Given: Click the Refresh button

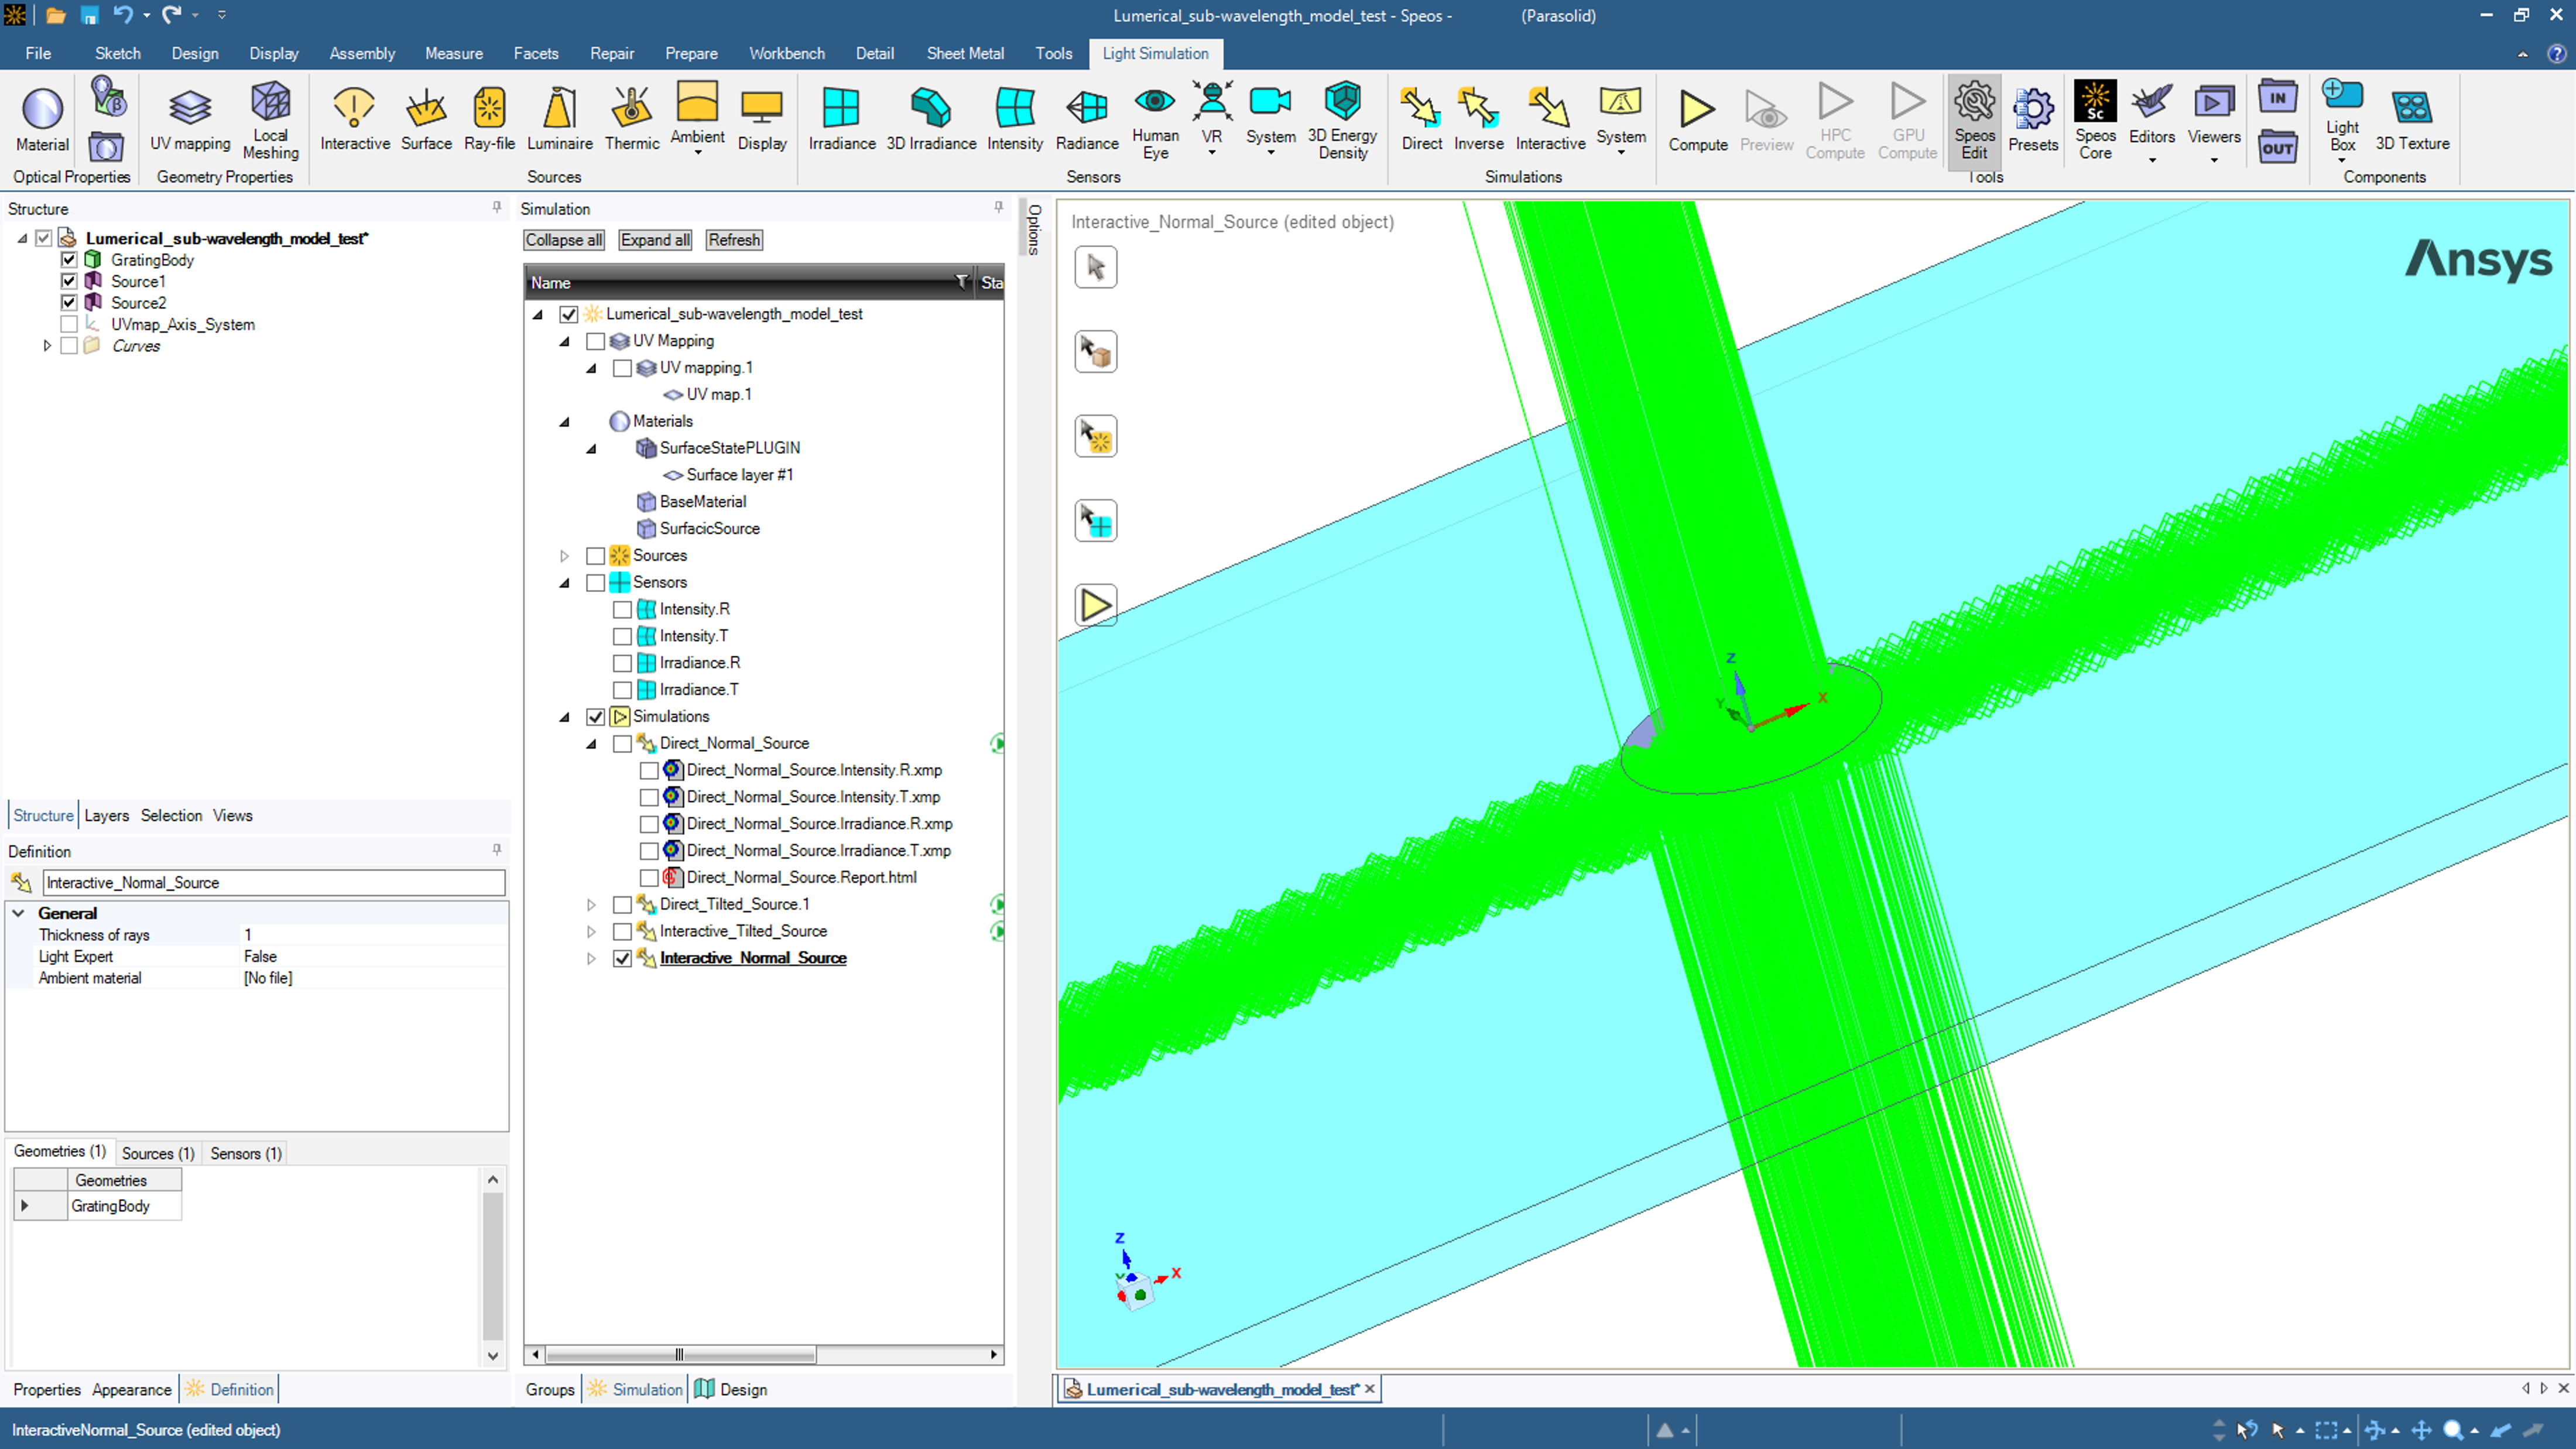Looking at the screenshot, I should pos(734,240).
